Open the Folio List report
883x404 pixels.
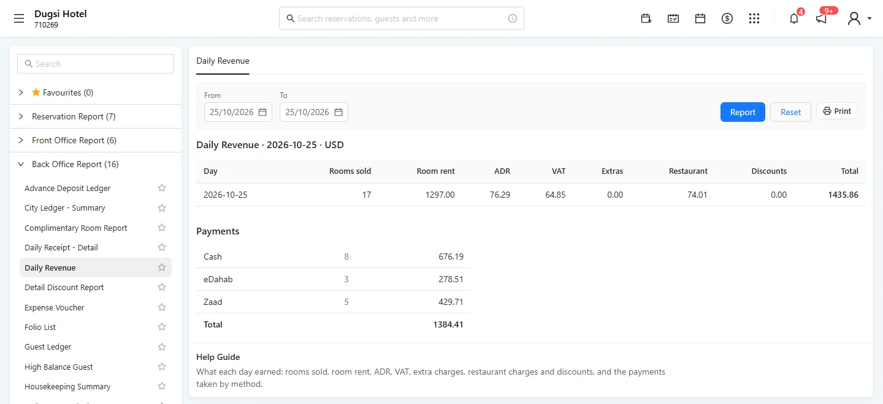[x=40, y=327]
